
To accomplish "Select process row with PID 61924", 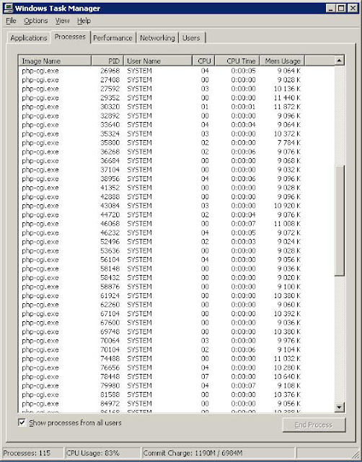I will 177,295.
